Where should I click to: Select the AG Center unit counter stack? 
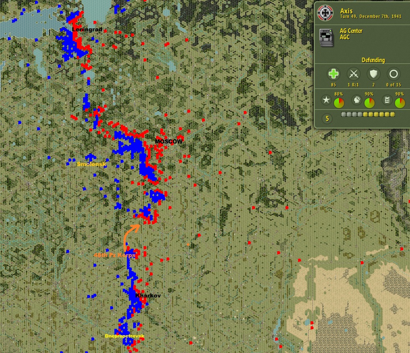326,38
